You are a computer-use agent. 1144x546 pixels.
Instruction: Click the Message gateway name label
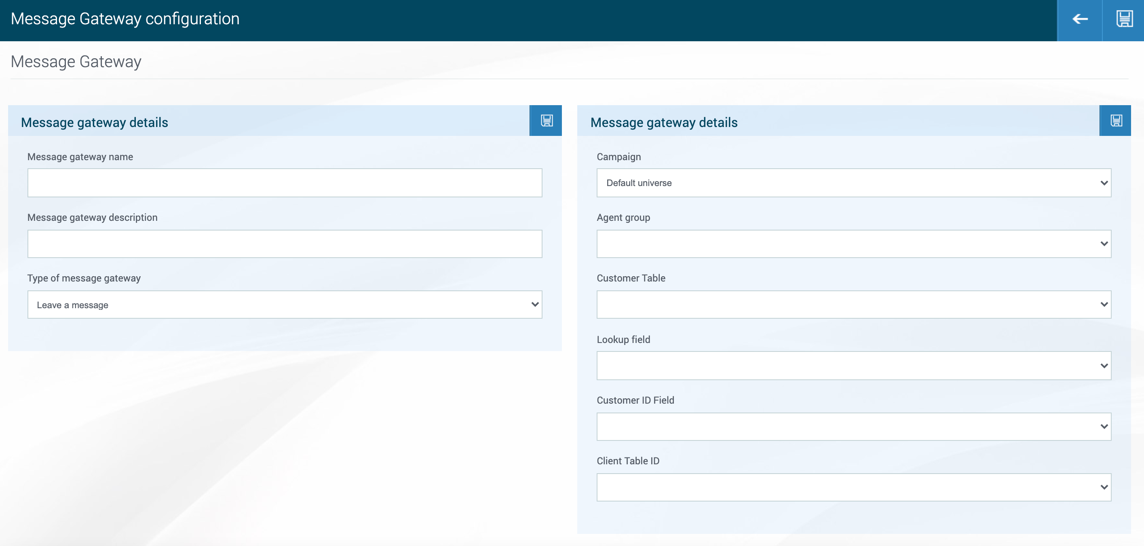pos(80,157)
